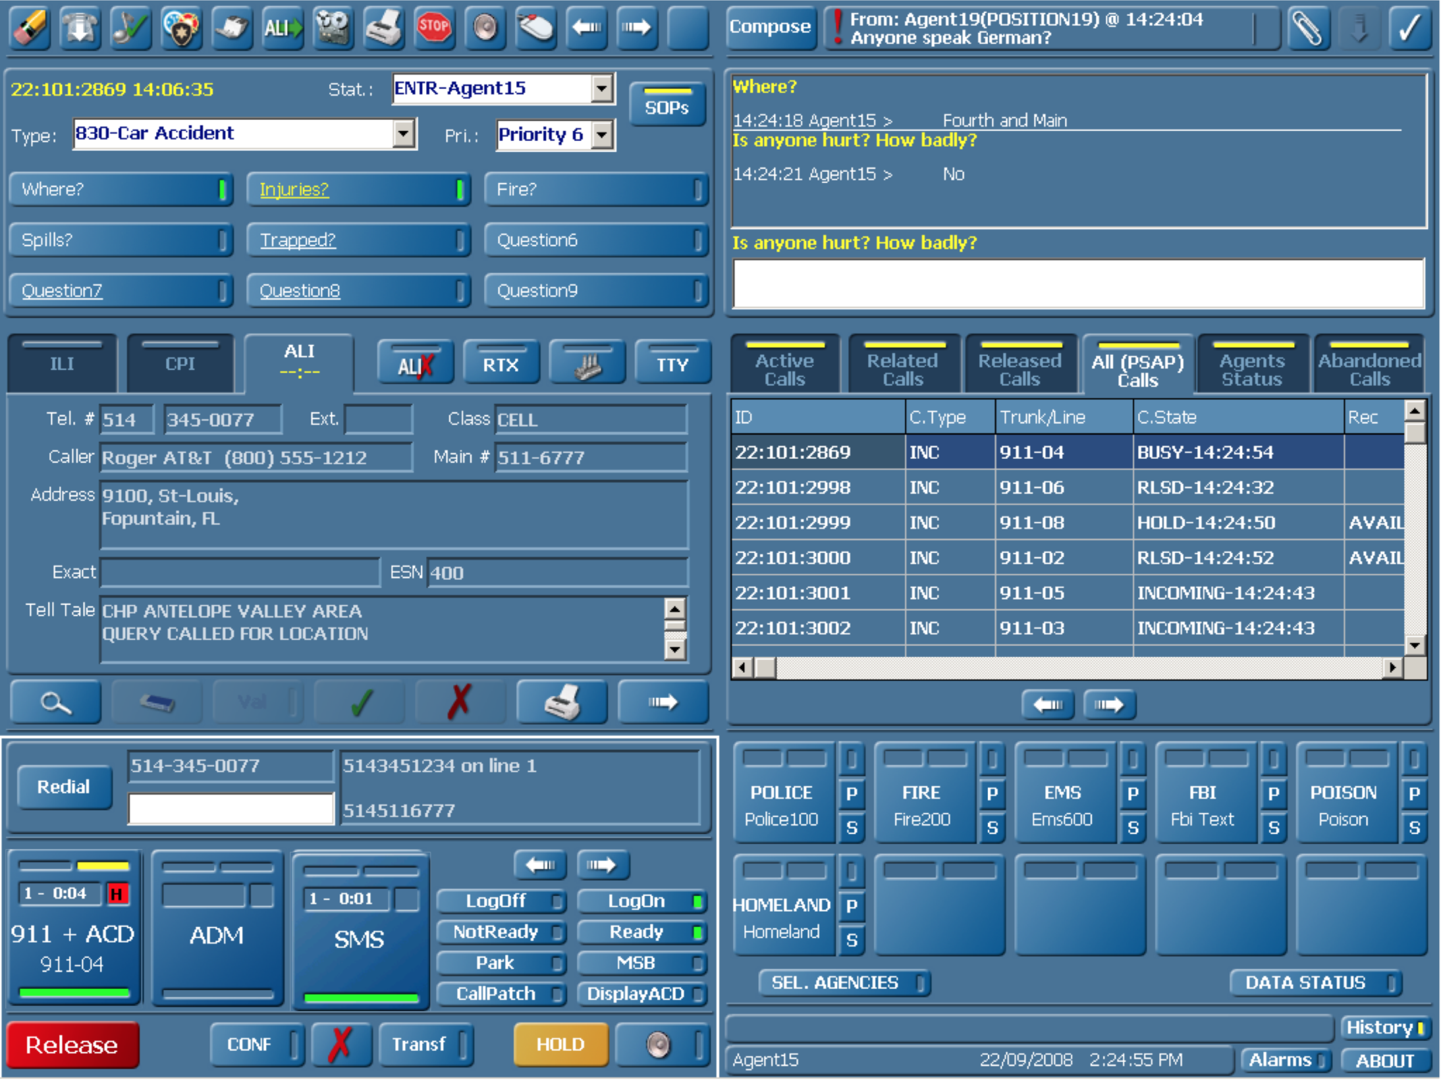Click the ALI arrow toolbar icon

(x=282, y=28)
